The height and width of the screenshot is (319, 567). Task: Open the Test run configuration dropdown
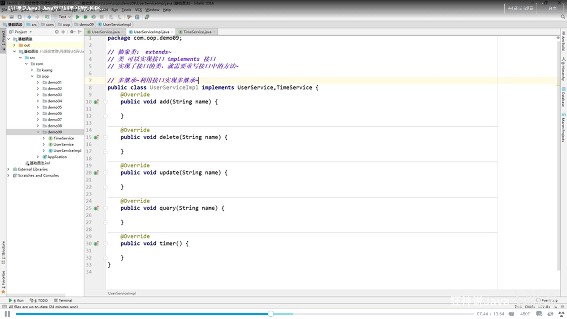point(62,17)
